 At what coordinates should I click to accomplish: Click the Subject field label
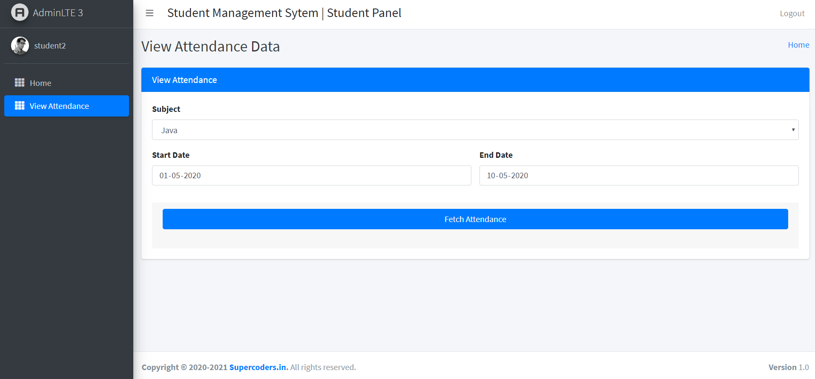click(x=166, y=109)
